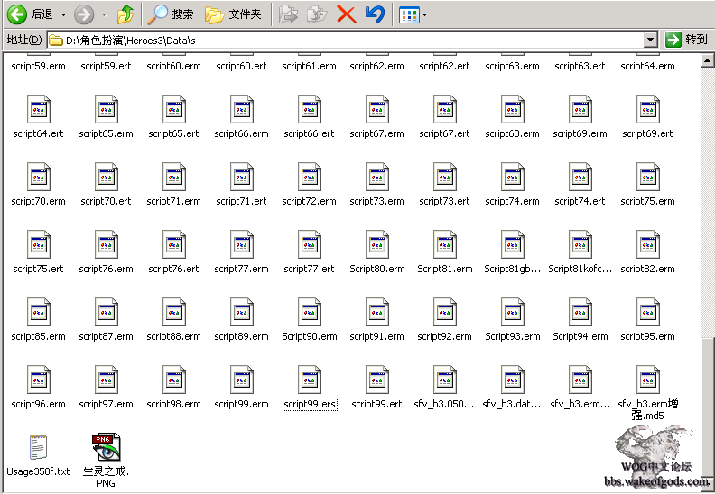Go up one folder level
Image resolution: width=715 pixels, height=494 pixels.
click(x=125, y=14)
